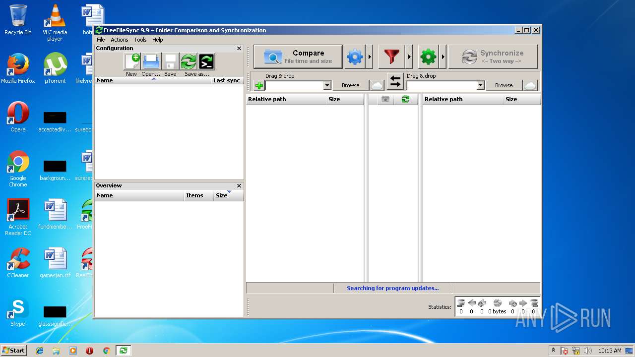Select Acrobat Reader DC desktop icon
This screenshot has height=357, width=635.
18,218
